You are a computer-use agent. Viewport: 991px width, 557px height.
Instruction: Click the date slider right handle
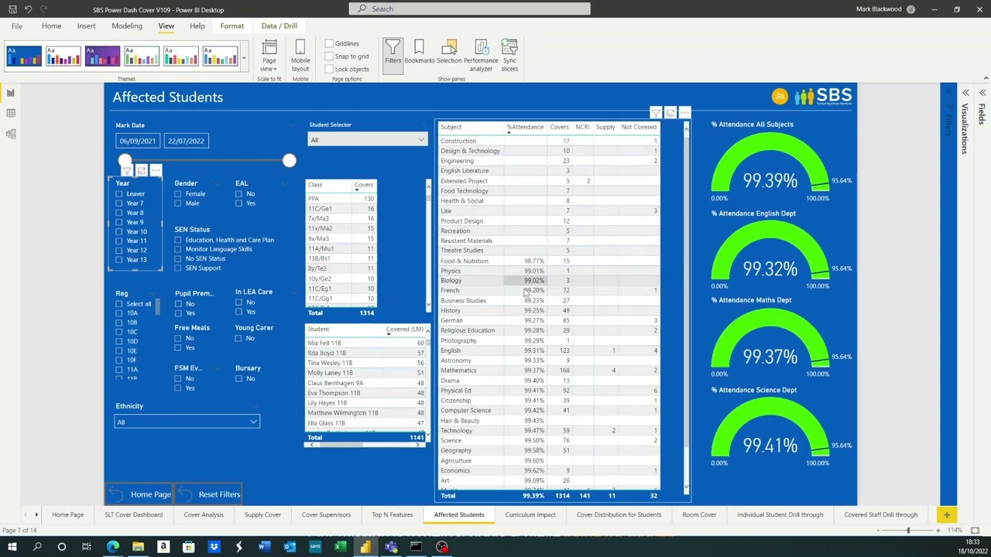(x=289, y=161)
